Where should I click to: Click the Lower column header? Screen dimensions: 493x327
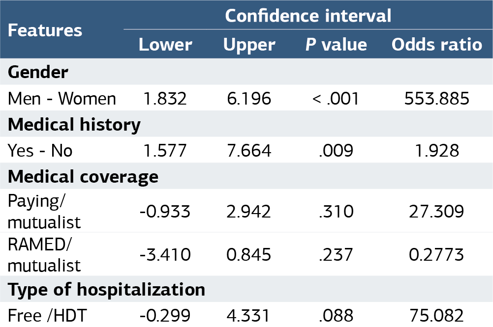[x=165, y=45]
